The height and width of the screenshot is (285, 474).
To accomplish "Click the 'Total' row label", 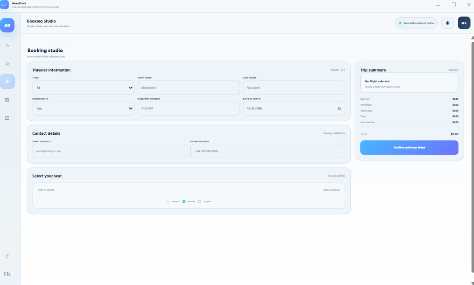I will point(364,134).
